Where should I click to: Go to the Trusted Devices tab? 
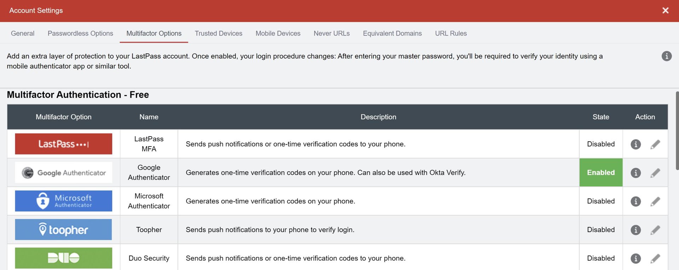tap(219, 33)
